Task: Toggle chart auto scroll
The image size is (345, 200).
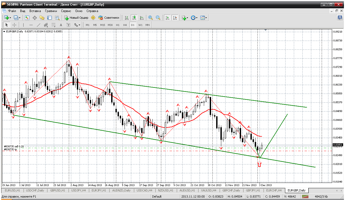Action: pyautogui.click(x=167, y=18)
